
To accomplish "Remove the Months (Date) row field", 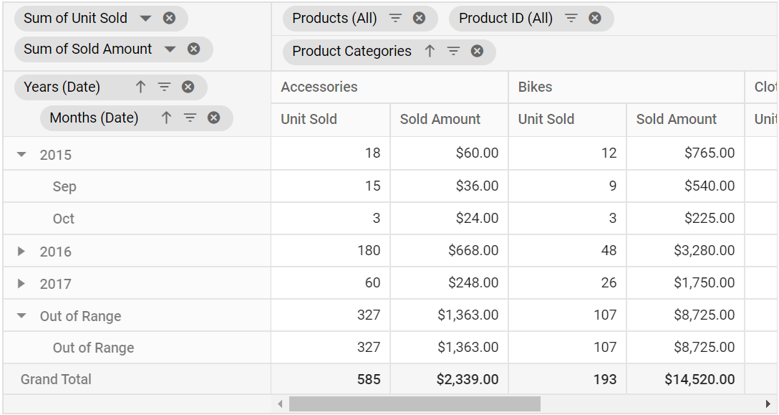I will click(x=213, y=118).
